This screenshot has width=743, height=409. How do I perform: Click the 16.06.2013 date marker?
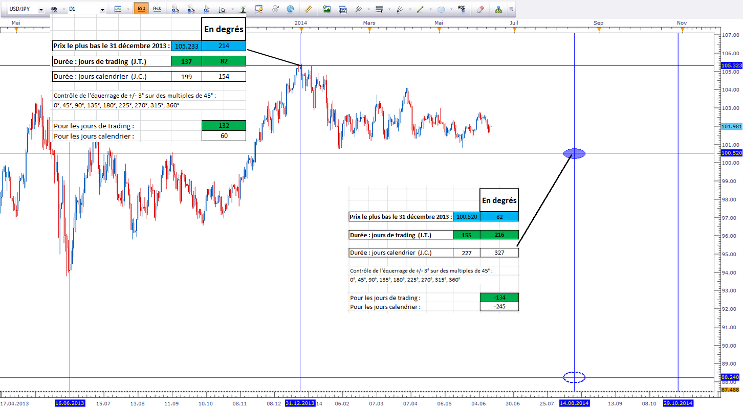point(70,403)
